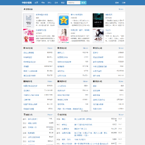Click the clock icon beside 最新更新
Image resolution: width=145 pixels, height=145 pixels.
tap(58, 115)
